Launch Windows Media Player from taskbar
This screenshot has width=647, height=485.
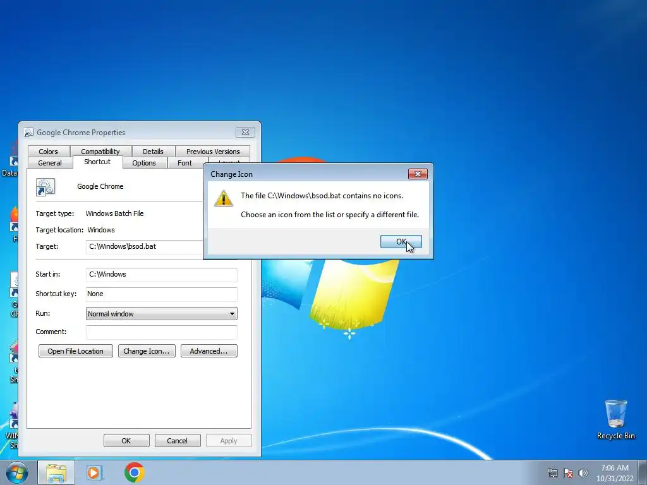pyautogui.click(x=95, y=473)
